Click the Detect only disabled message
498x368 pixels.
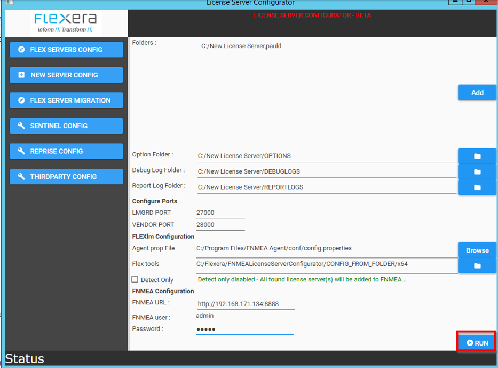(x=302, y=280)
